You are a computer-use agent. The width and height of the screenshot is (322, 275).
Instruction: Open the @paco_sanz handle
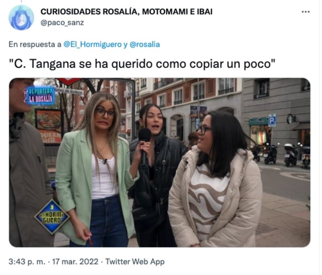click(x=62, y=23)
